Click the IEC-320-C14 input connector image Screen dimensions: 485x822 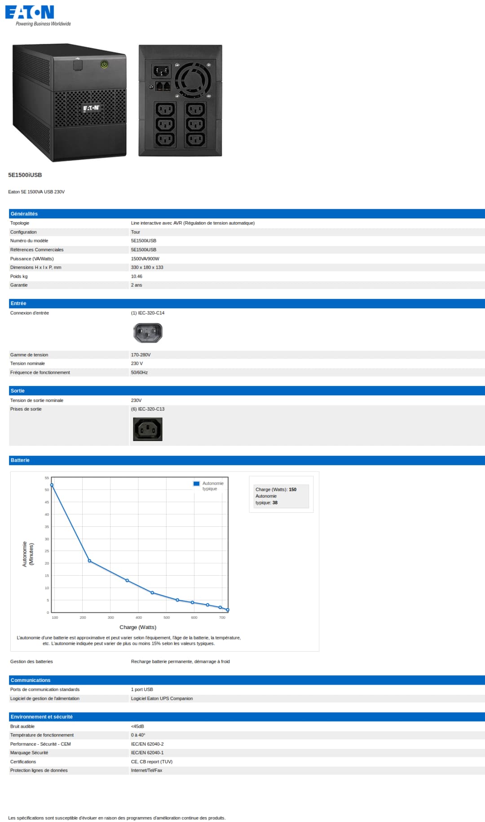148,333
